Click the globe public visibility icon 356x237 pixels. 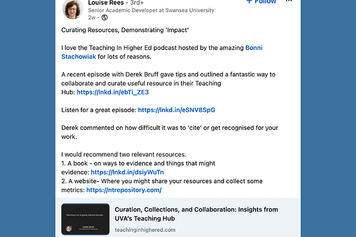(x=104, y=18)
